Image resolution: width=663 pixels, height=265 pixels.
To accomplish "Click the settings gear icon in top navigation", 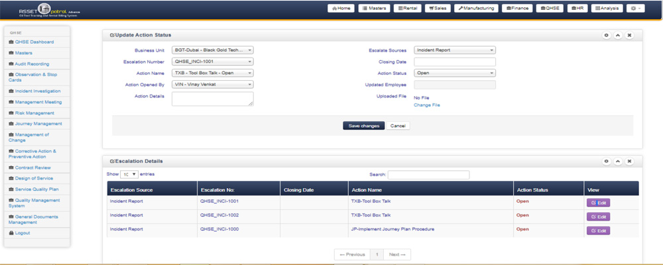I will click(x=635, y=8).
